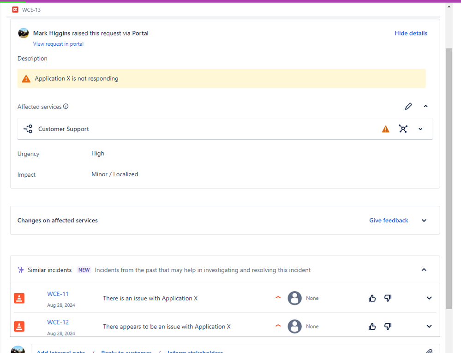Expand Changes on affected services
The height and width of the screenshot is (353, 461).
click(x=424, y=220)
